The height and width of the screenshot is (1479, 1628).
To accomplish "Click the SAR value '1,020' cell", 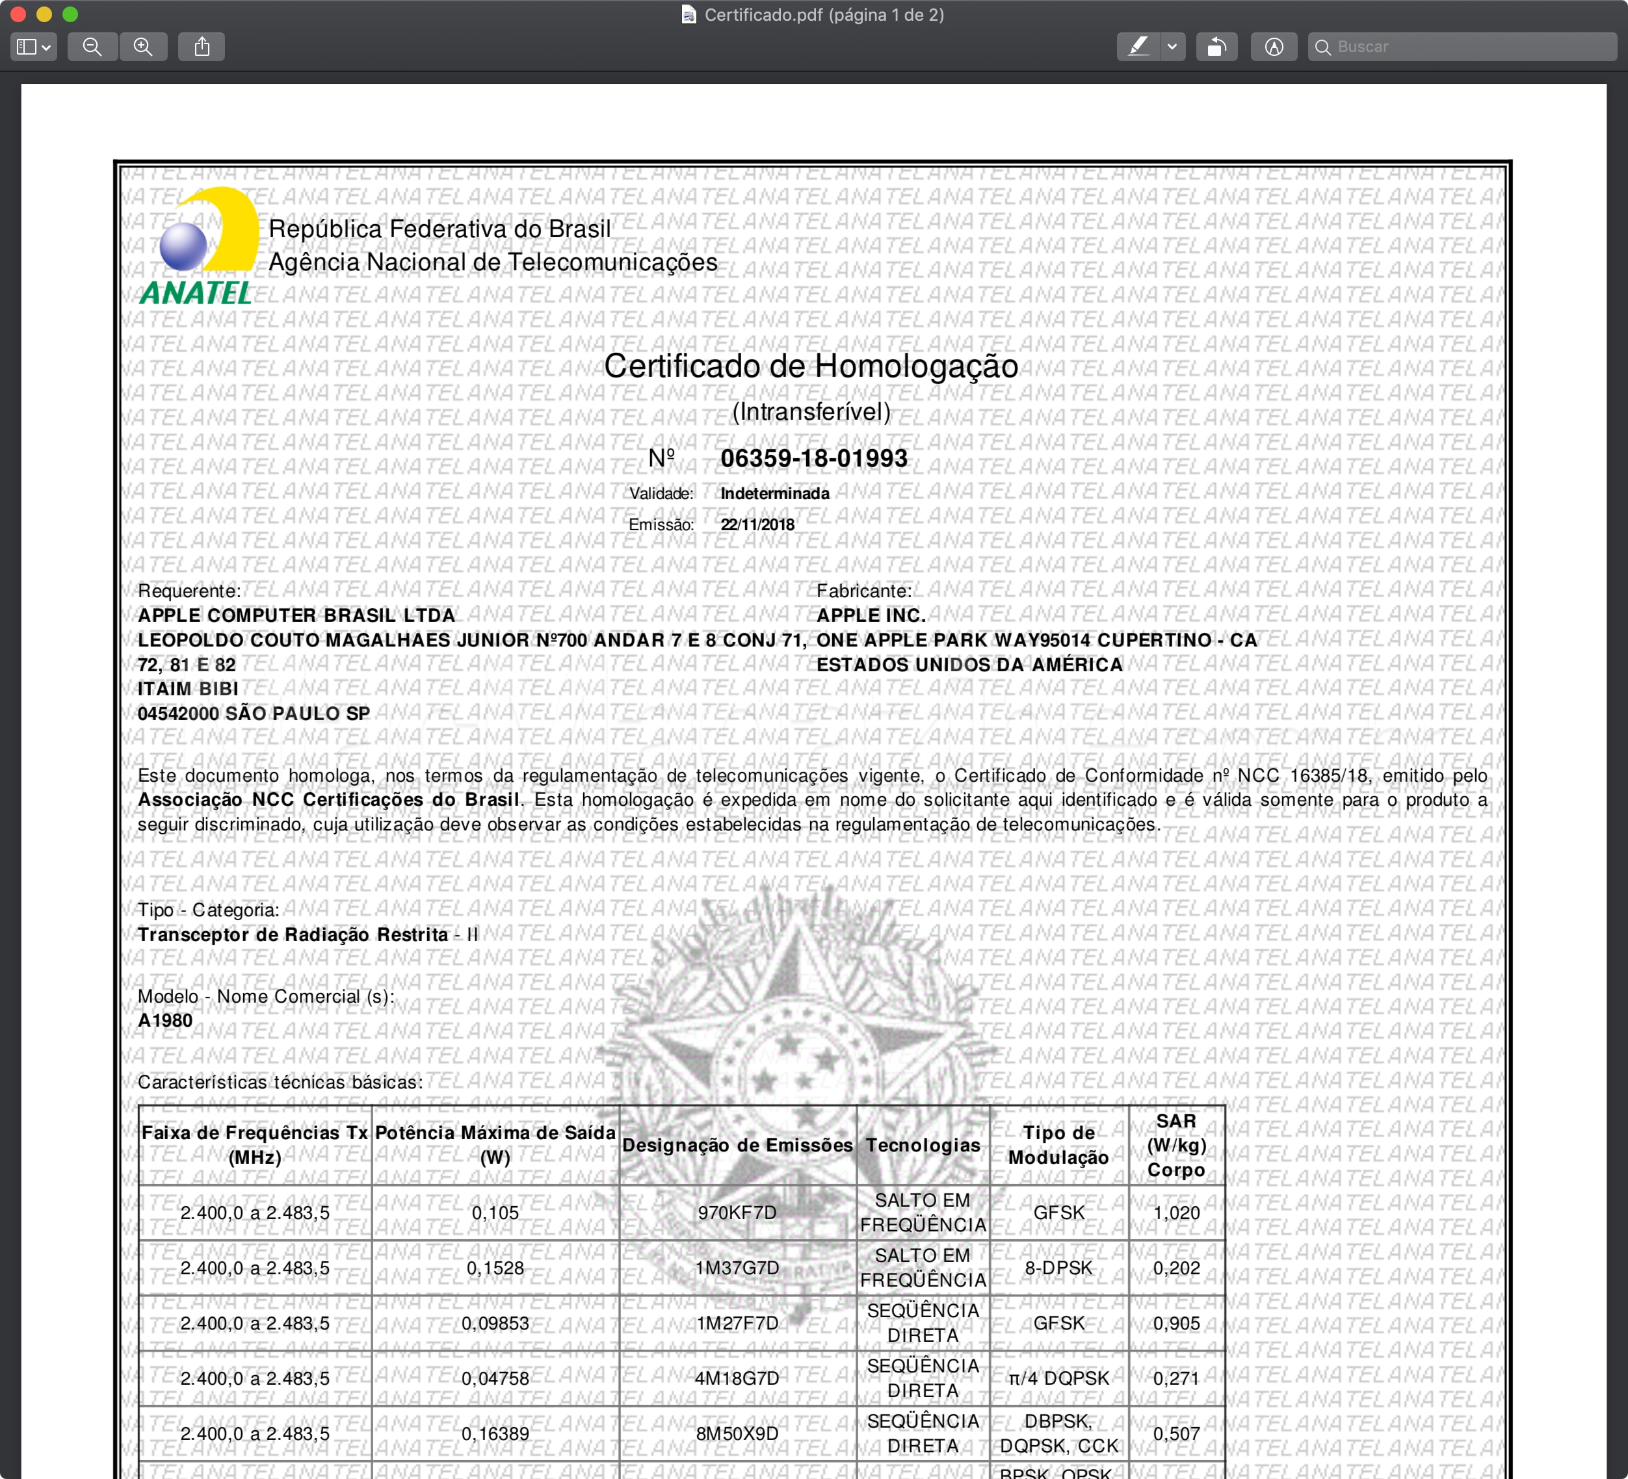I will click(x=1177, y=1213).
